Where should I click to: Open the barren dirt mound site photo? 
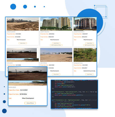pyautogui.click(x=23, y=24)
